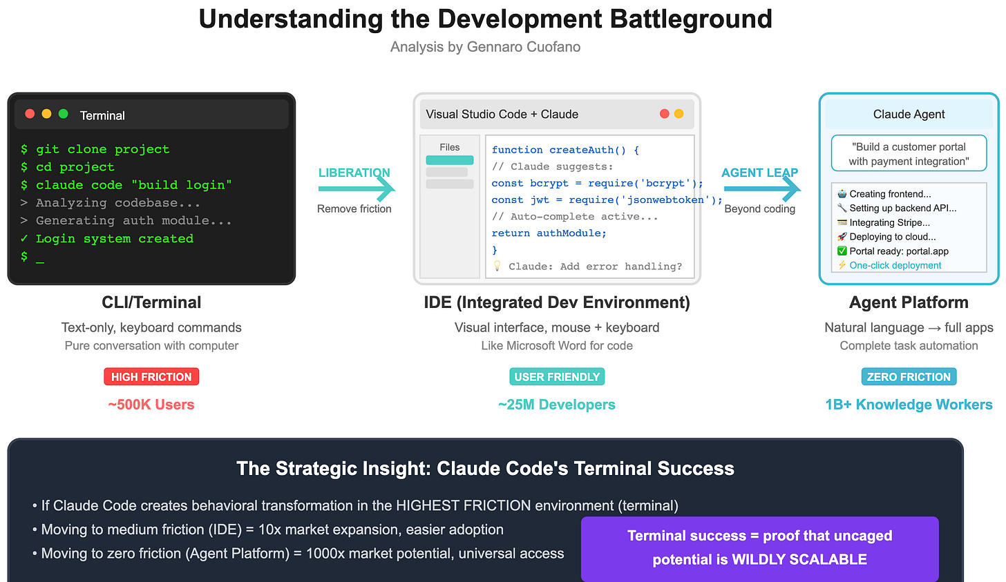Click the card icon beside 'Integrating Stripe...'

[x=842, y=222]
